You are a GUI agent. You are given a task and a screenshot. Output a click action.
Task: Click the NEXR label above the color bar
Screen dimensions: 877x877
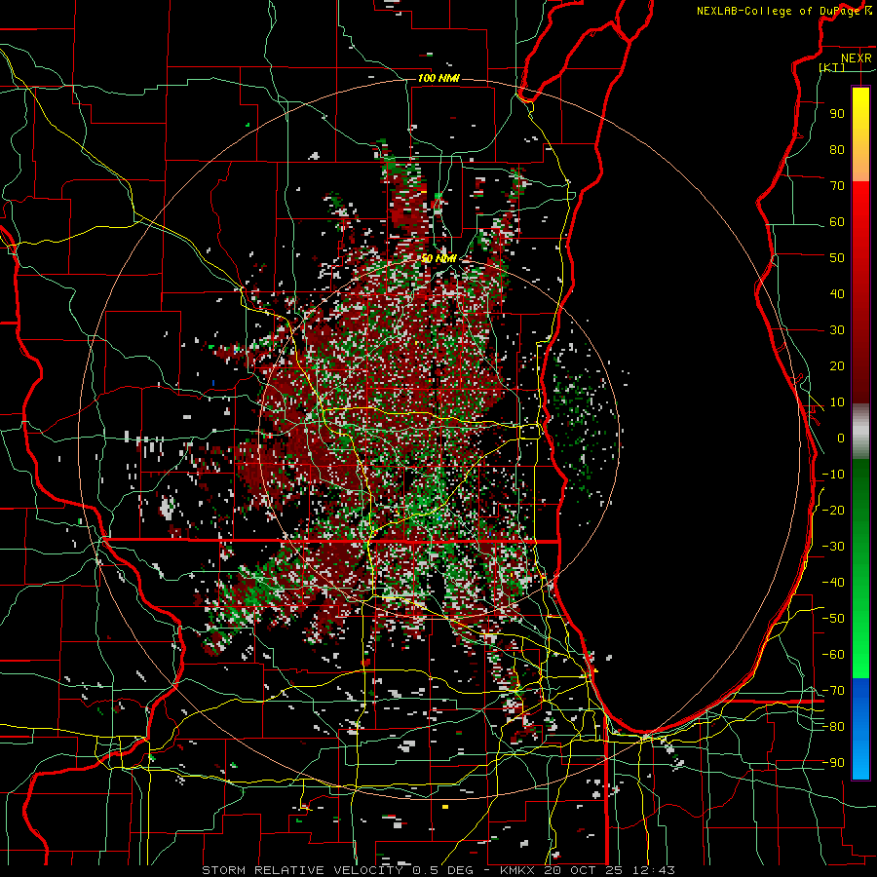coord(857,58)
